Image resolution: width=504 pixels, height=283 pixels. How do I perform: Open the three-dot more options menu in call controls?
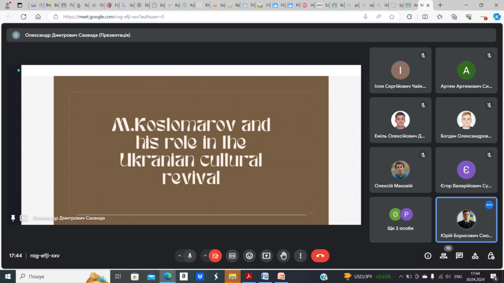[x=300, y=255]
